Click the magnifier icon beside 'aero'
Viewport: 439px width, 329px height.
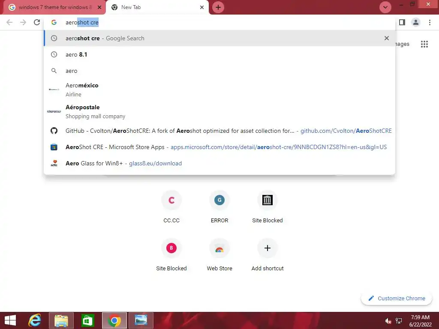tap(54, 71)
